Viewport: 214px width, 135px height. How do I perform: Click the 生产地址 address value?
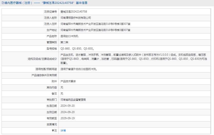coord(95,30)
